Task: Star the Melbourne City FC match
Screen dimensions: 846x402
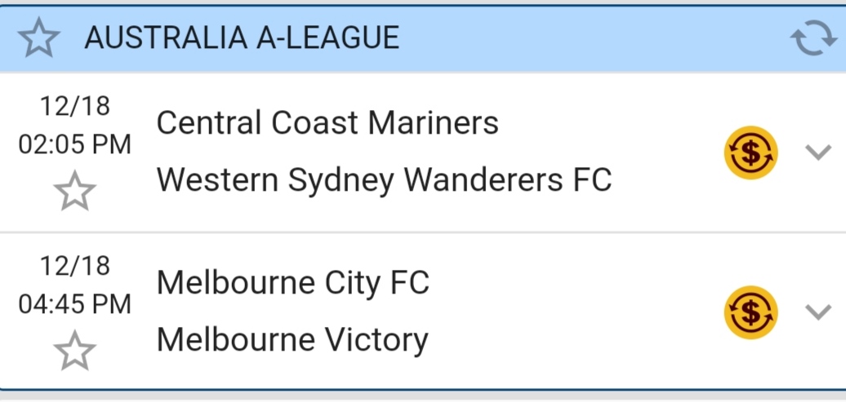Action: [x=74, y=351]
